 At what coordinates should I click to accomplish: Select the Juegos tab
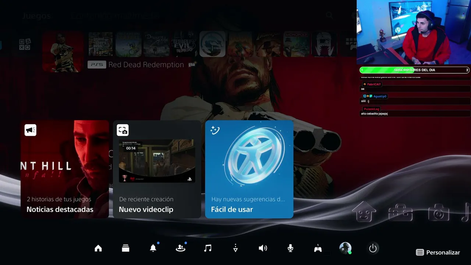(36, 16)
